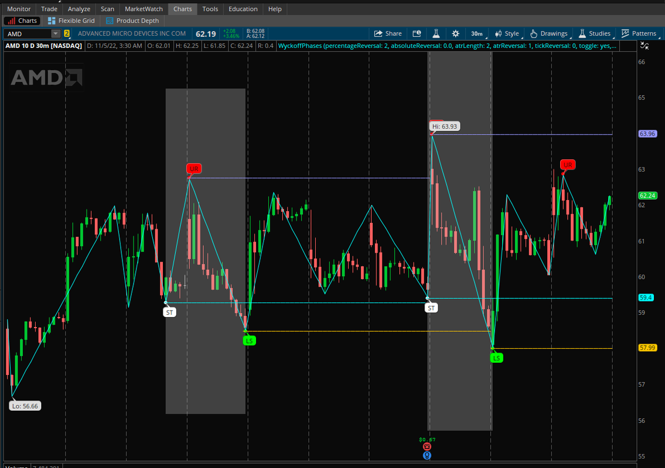
Task: Go to the MarketWatch tab
Action: (144, 9)
